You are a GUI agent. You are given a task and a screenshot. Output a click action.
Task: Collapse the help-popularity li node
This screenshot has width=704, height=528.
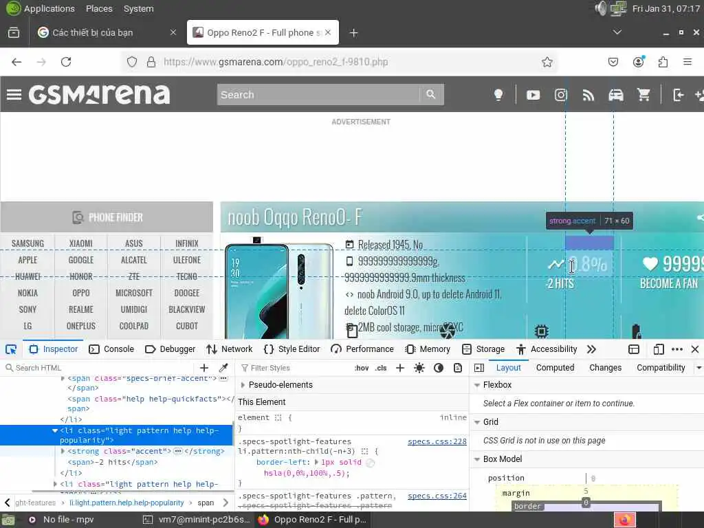(55, 430)
